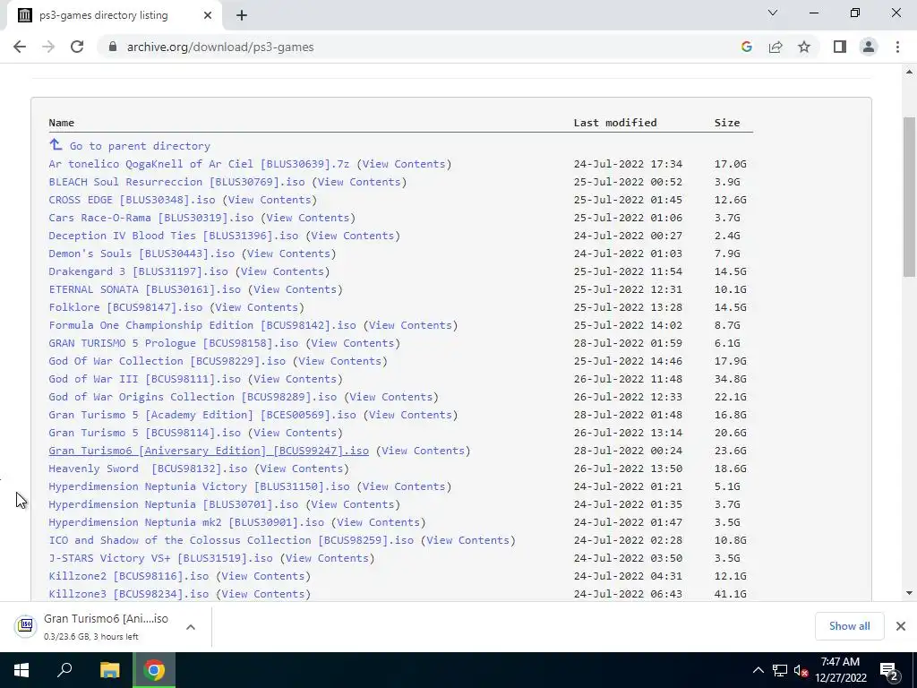The width and height of the screenshot is (917, 688).
Task: Open Killzone2 iso link
Action: click(x=129, y=576)
